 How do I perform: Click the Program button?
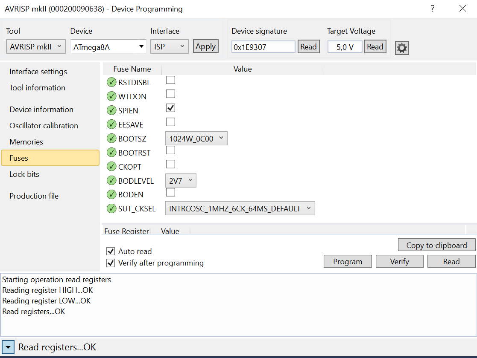(348, 261)
